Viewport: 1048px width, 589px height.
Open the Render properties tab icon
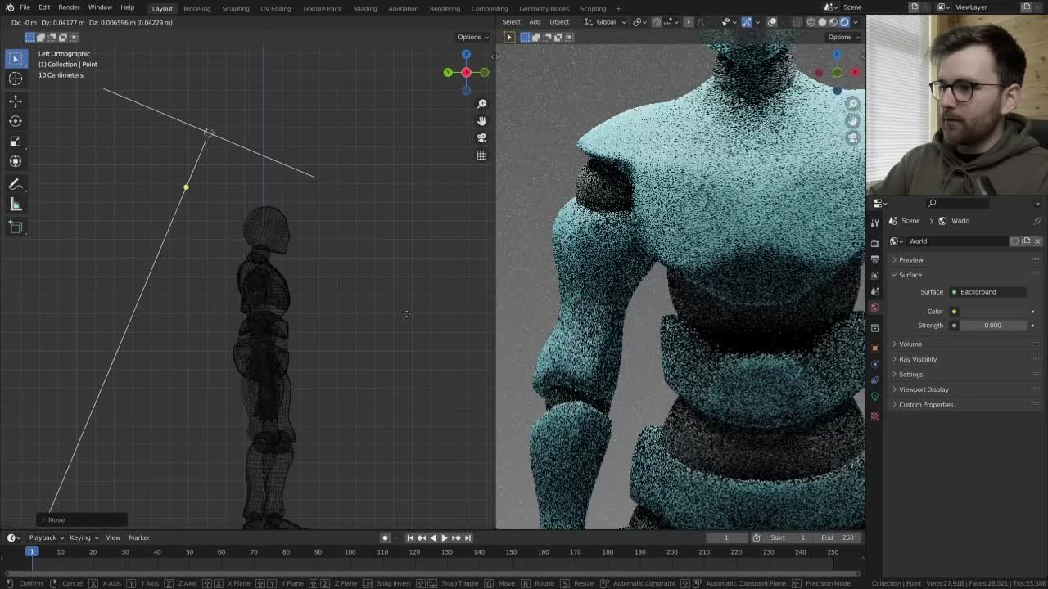coord(874,243)
